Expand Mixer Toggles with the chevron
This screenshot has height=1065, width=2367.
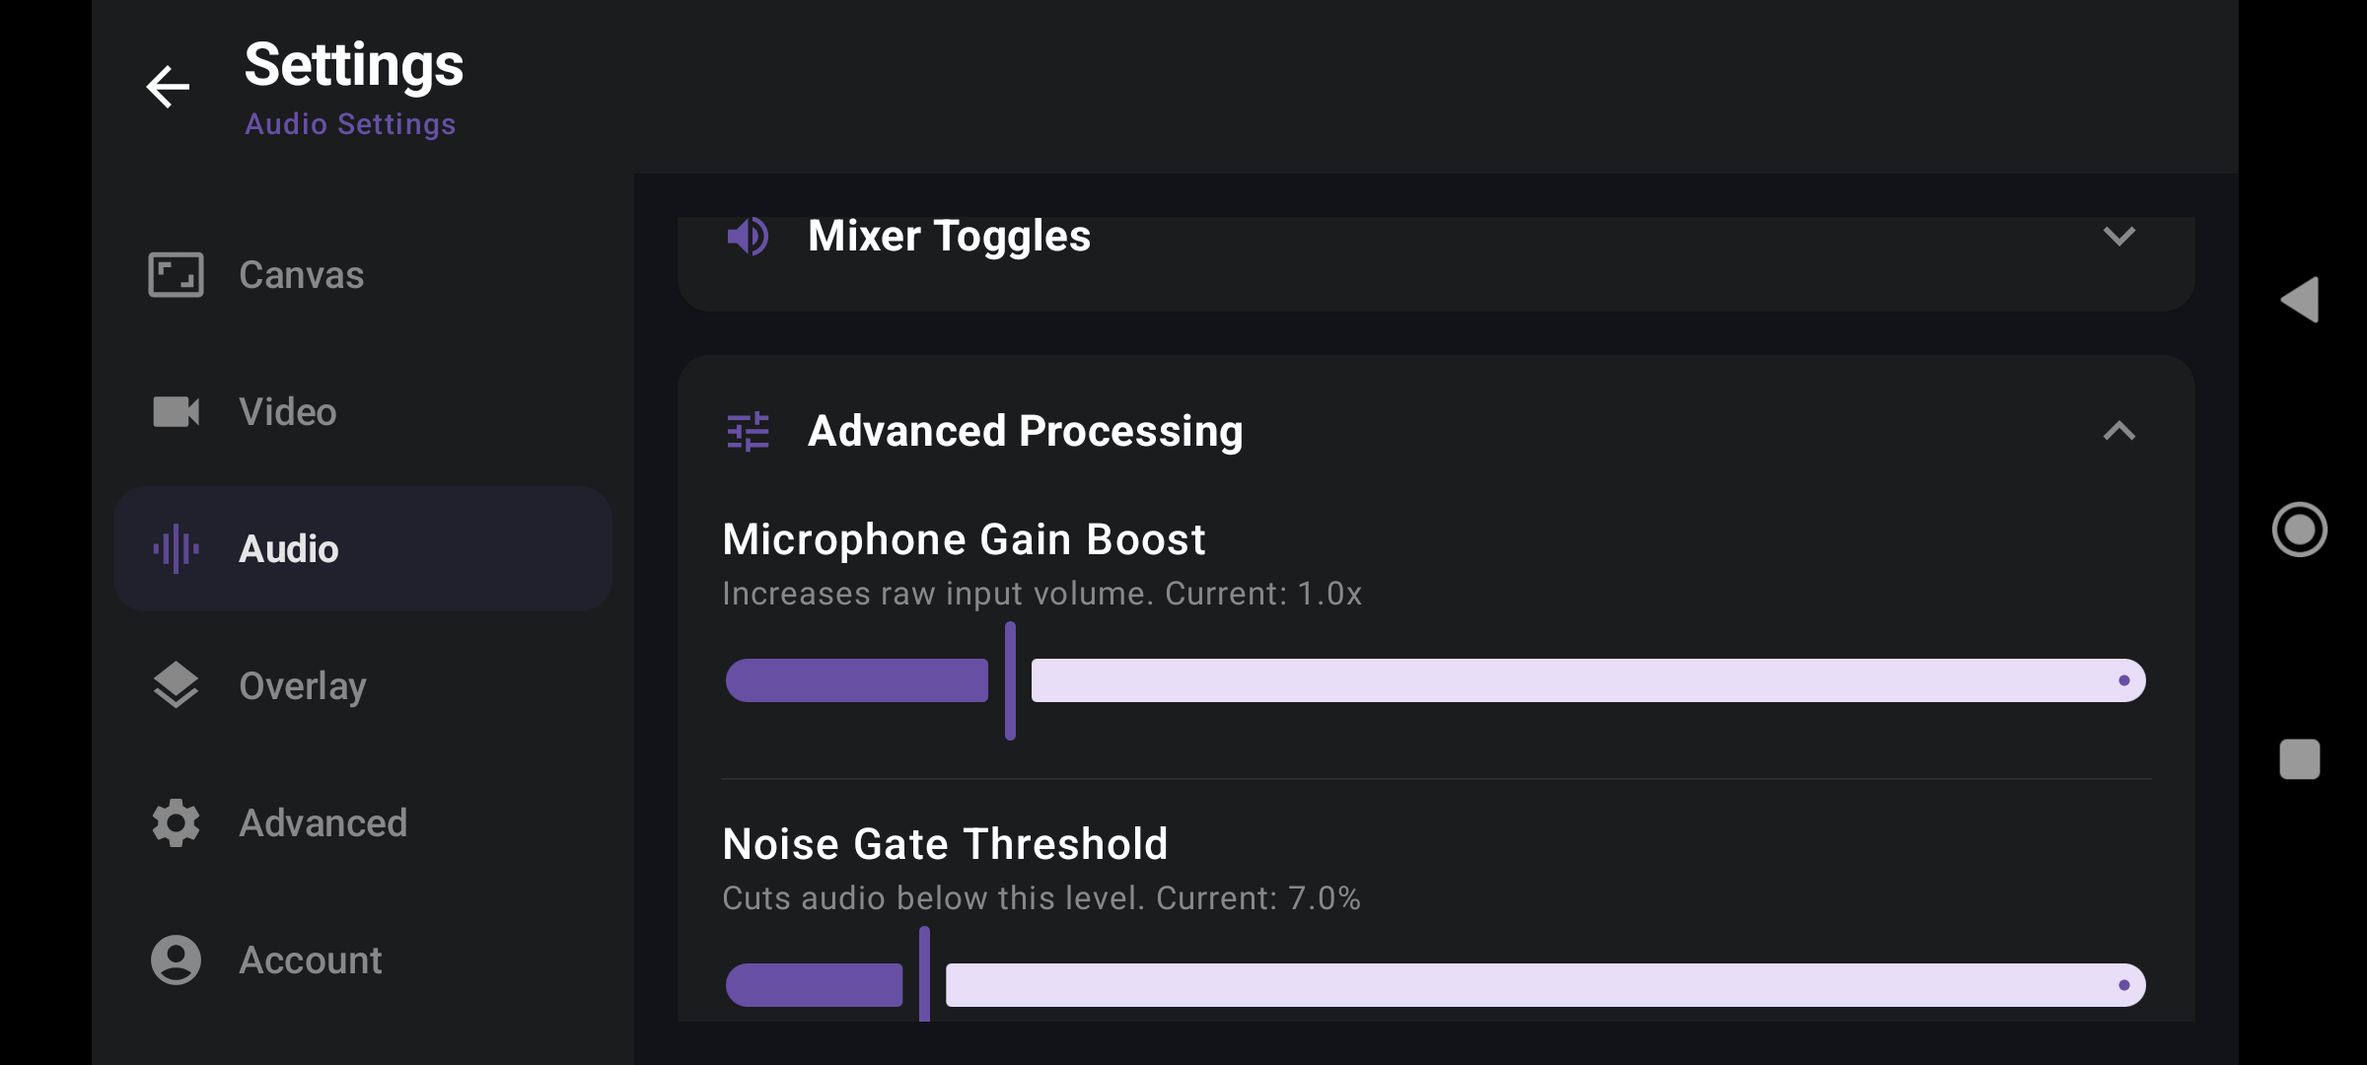pyautogui.click(x=2118, y=237)
